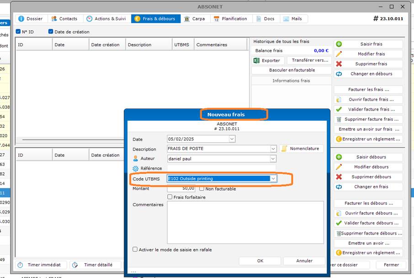This screenshot has width=414, height=278.
Task: Enable the Non facturable checkbox
Action: coord(202,189)
